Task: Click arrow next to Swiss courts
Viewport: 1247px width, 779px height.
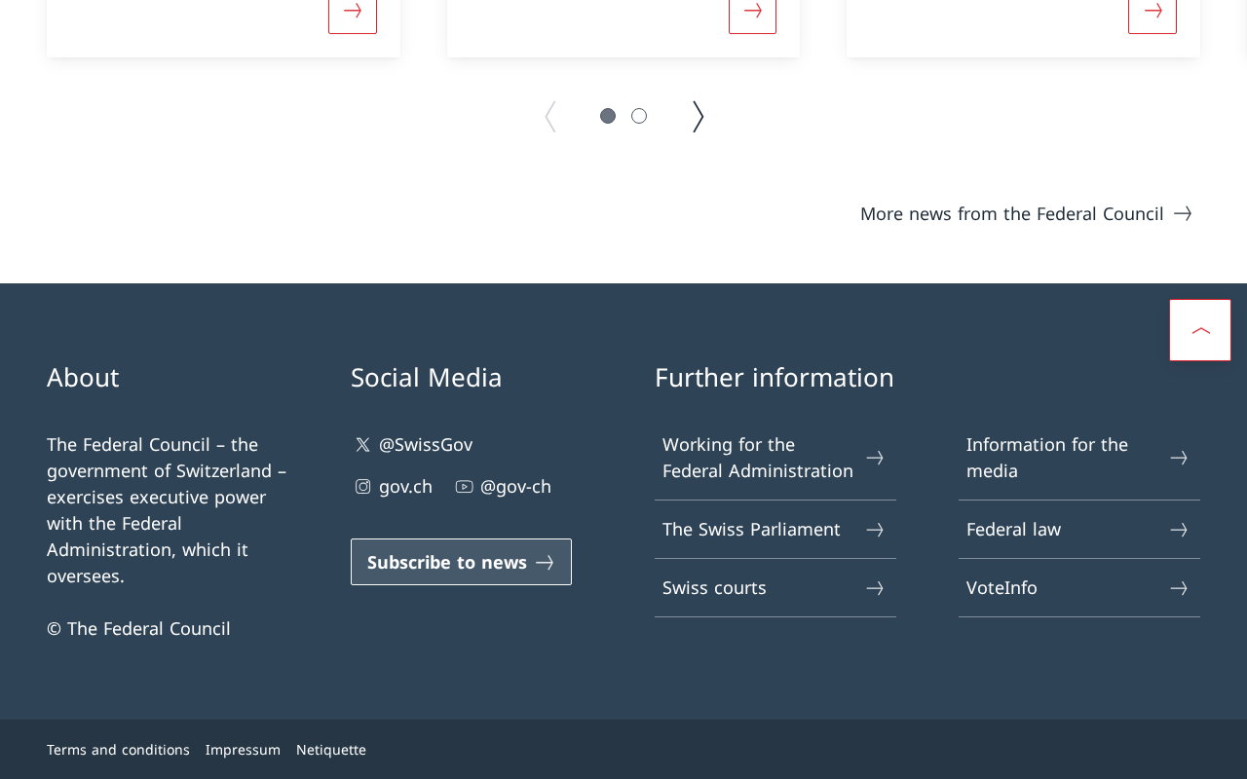Action: [x=875, y=588]
